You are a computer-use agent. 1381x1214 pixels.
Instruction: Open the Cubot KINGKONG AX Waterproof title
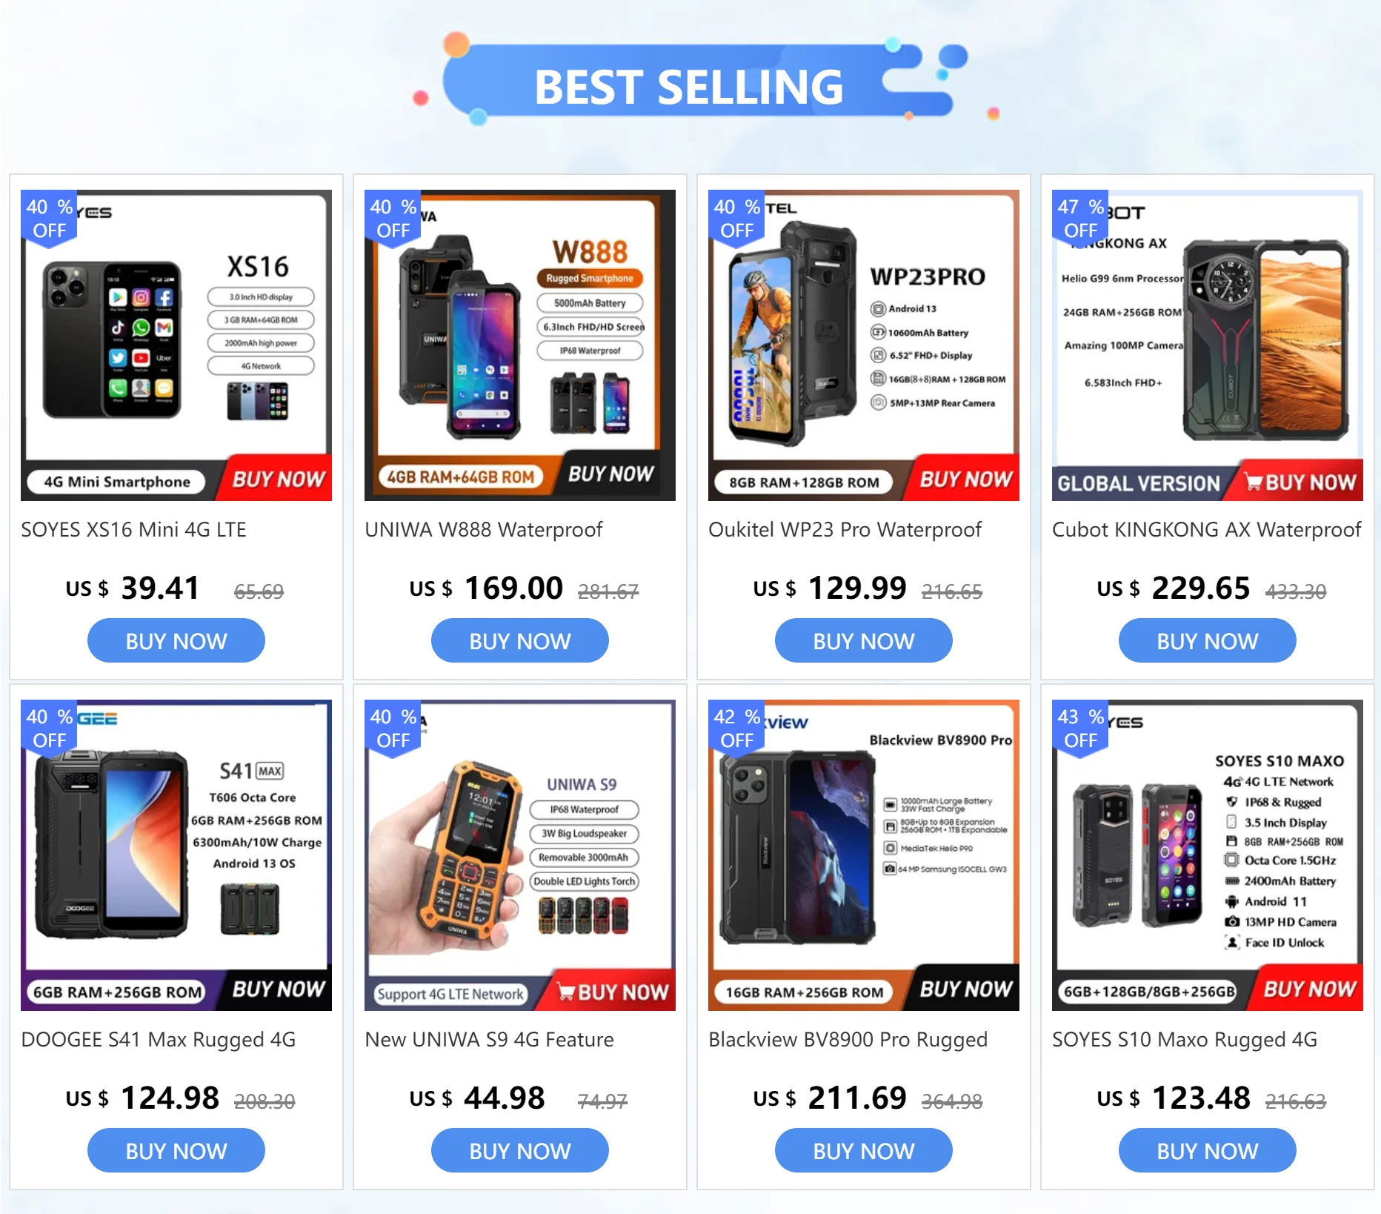point(1207,530)
